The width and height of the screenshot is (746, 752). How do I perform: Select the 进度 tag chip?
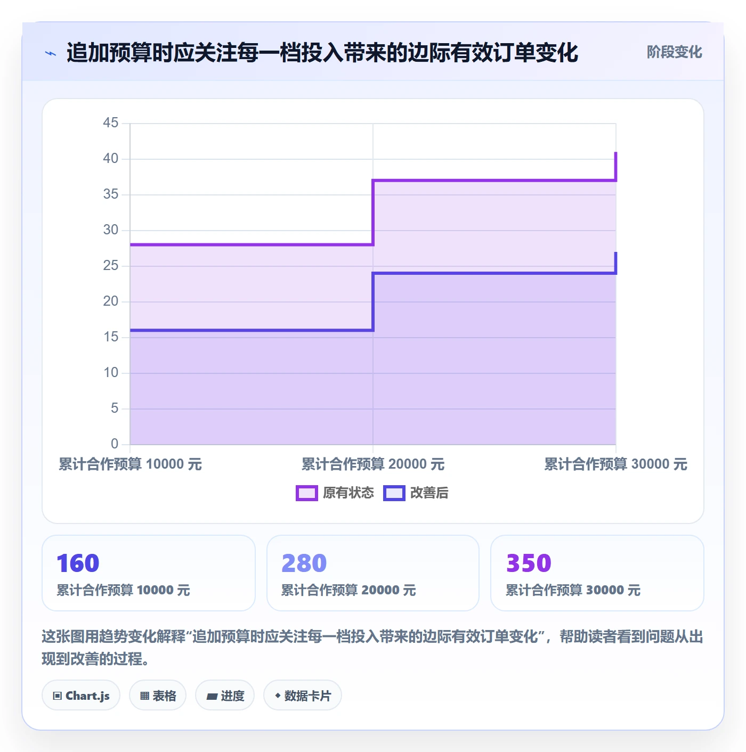[225, 695]
